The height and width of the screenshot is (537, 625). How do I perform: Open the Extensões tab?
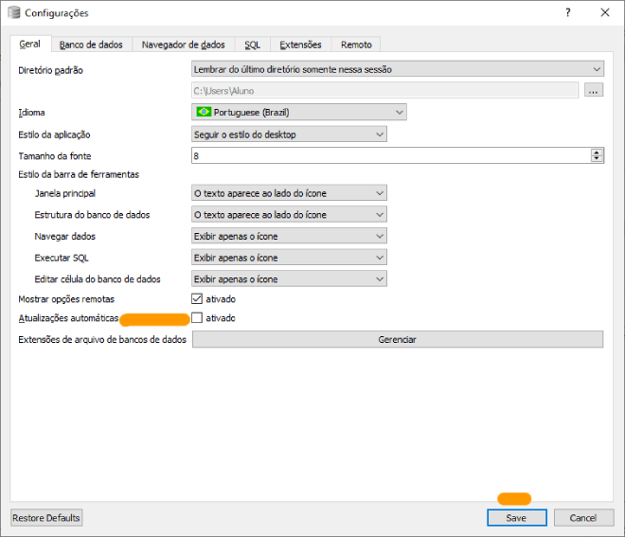tap(300, 45)
